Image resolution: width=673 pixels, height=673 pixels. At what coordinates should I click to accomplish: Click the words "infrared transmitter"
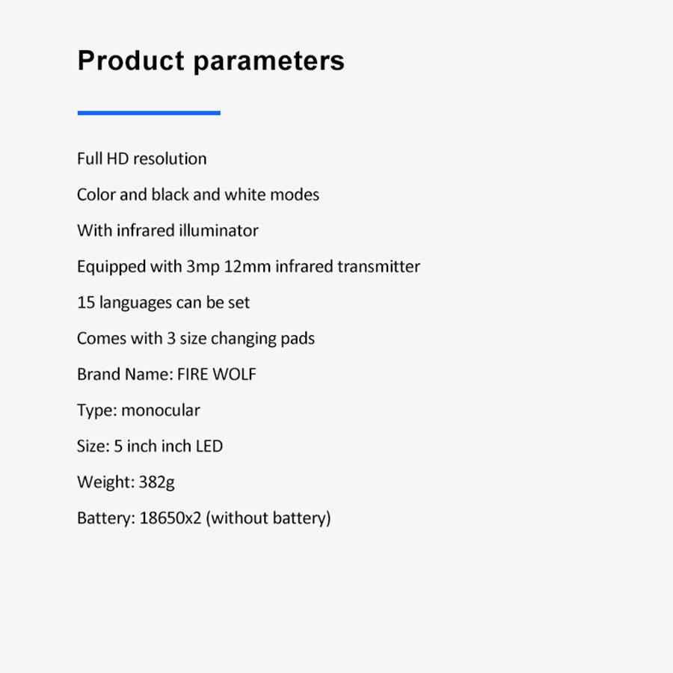(x=348, y=266)
